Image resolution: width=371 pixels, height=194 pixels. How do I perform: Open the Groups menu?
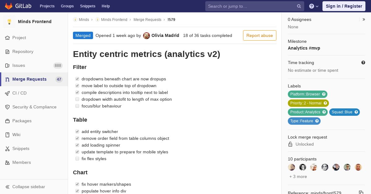point(67,6)
